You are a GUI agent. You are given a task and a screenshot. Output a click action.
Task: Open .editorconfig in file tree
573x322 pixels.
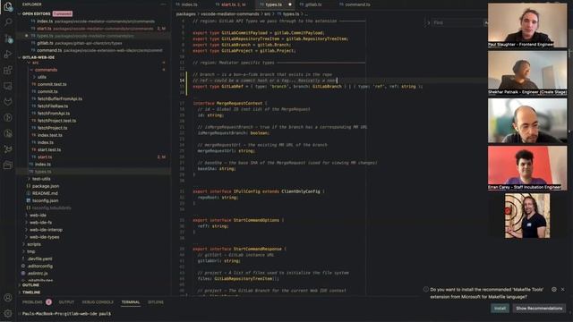pyautogui.click(x=39, y=267)
